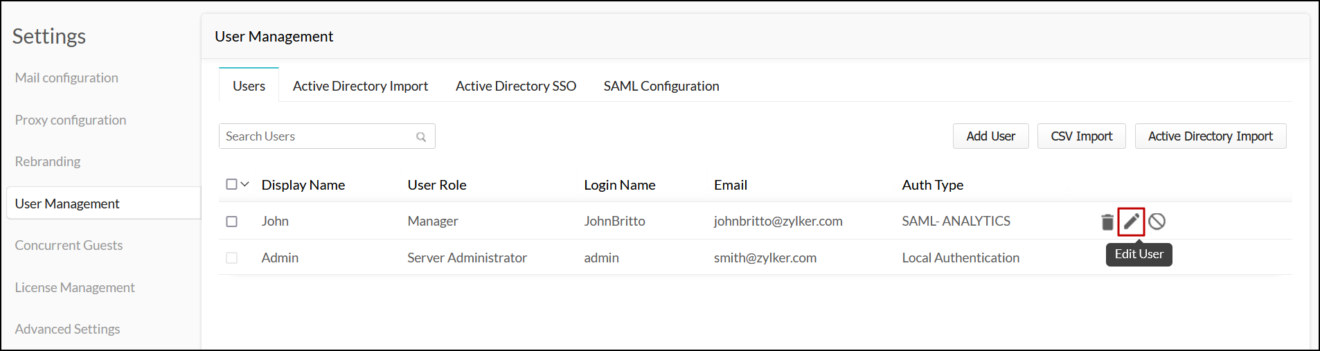Focus the Search Users field
The height and width of the screenshot is (351, 1320).
pyautogui.click(x=319, y=136)
